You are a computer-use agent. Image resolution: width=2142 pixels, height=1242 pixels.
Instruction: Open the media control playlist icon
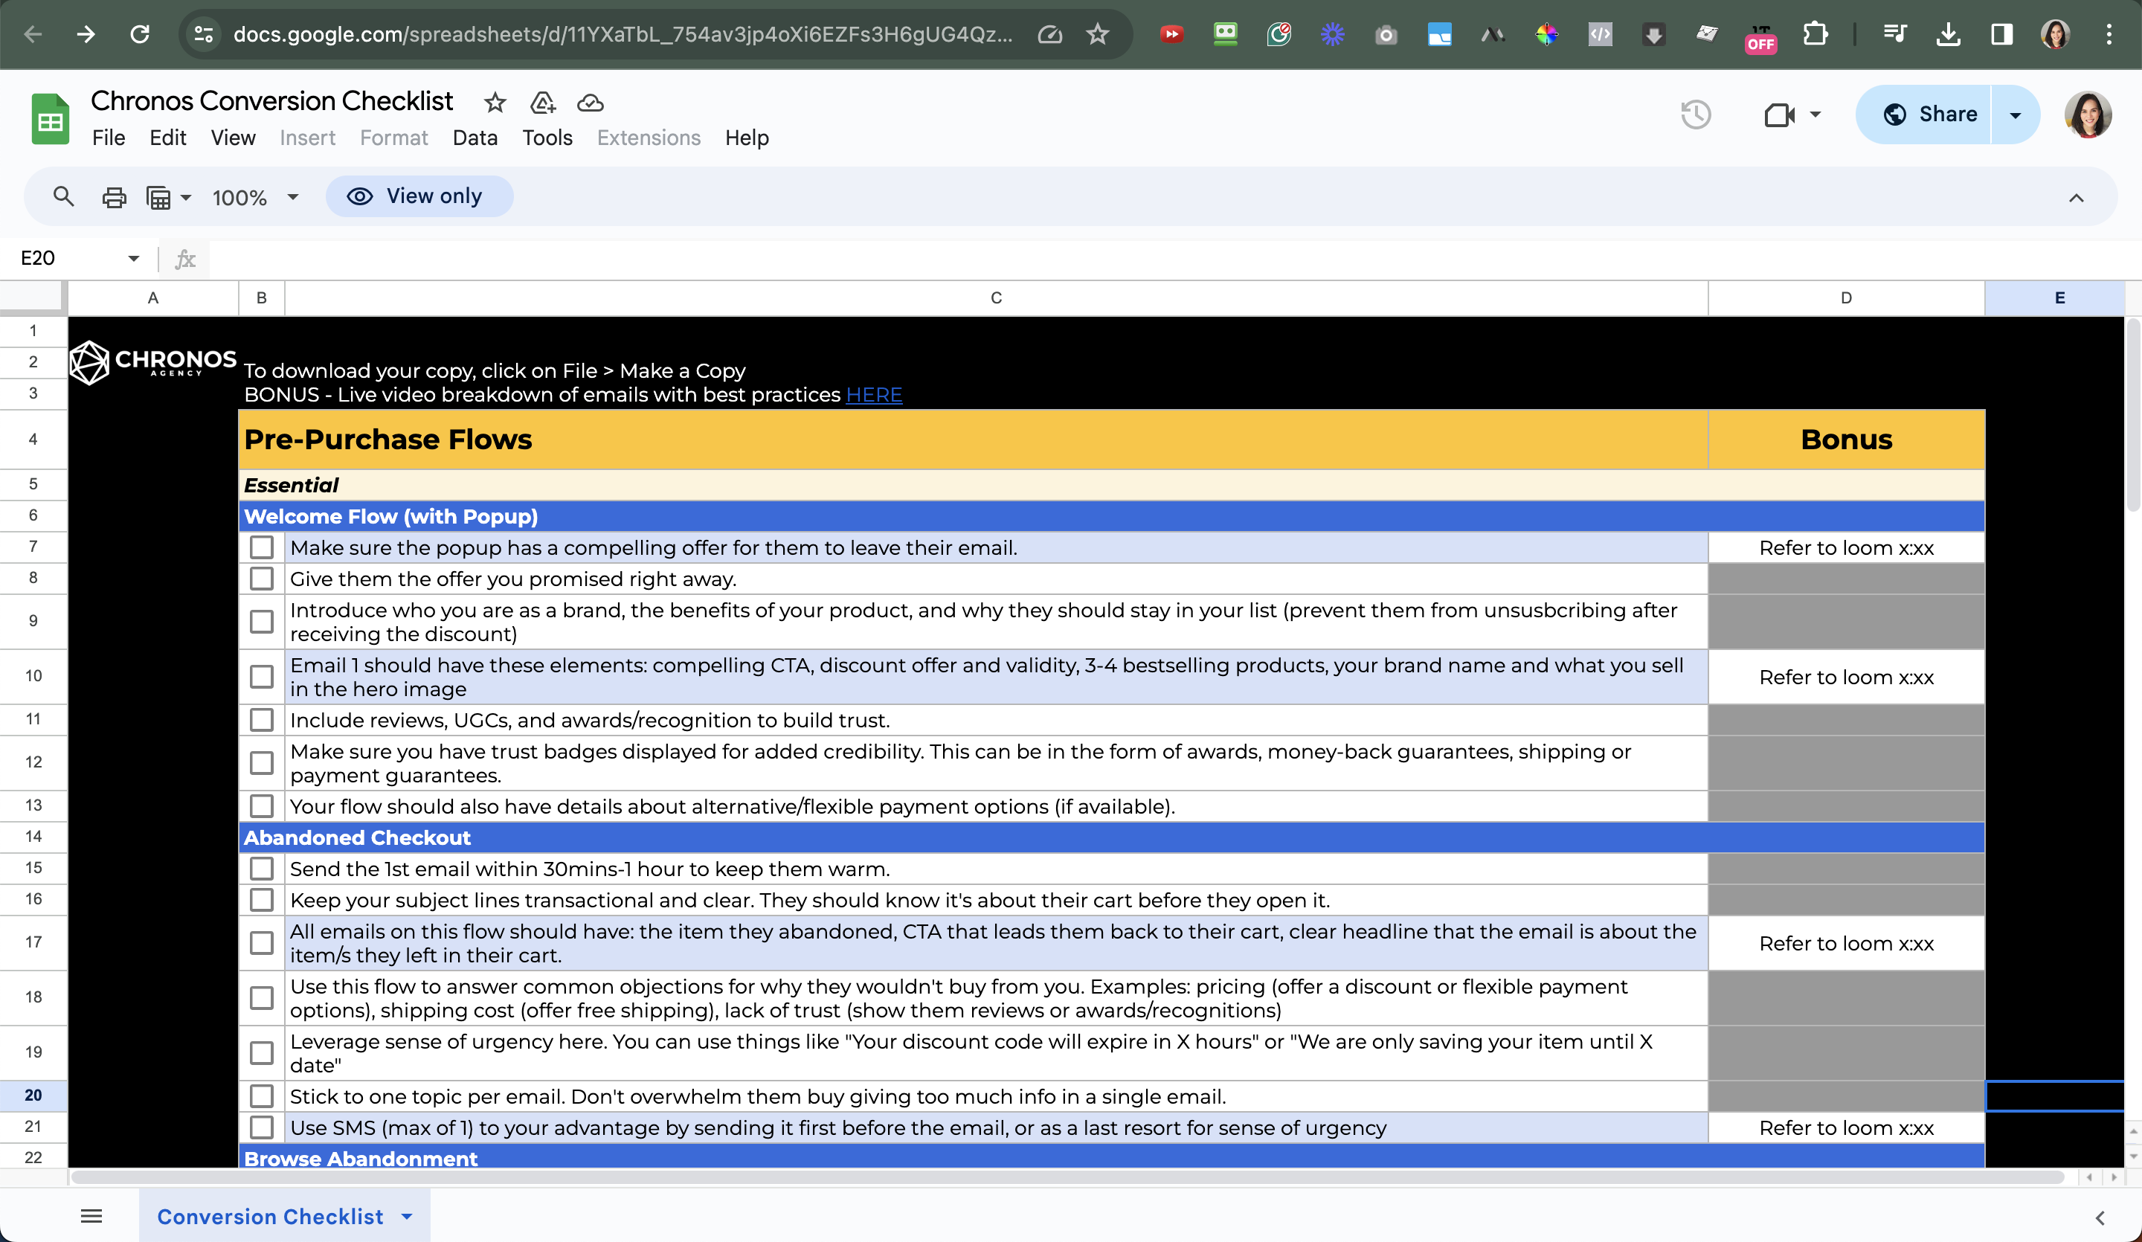pyautogui.click(x=1894, y=34)
